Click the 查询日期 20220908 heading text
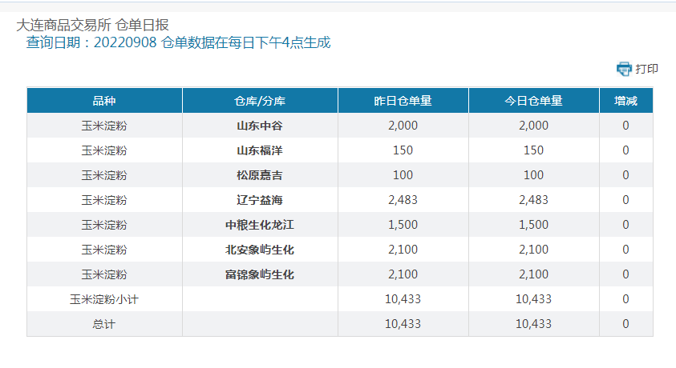The height and width of the screenshot is (368, 676). click(x=178, y=42)
